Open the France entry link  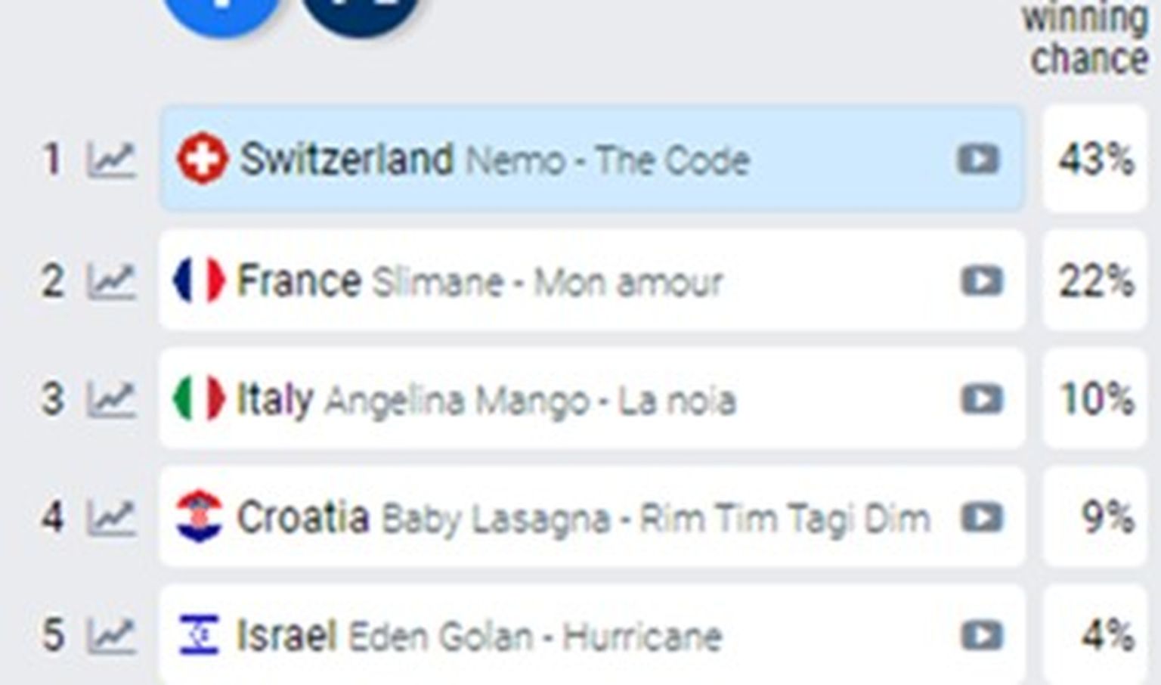299,281
